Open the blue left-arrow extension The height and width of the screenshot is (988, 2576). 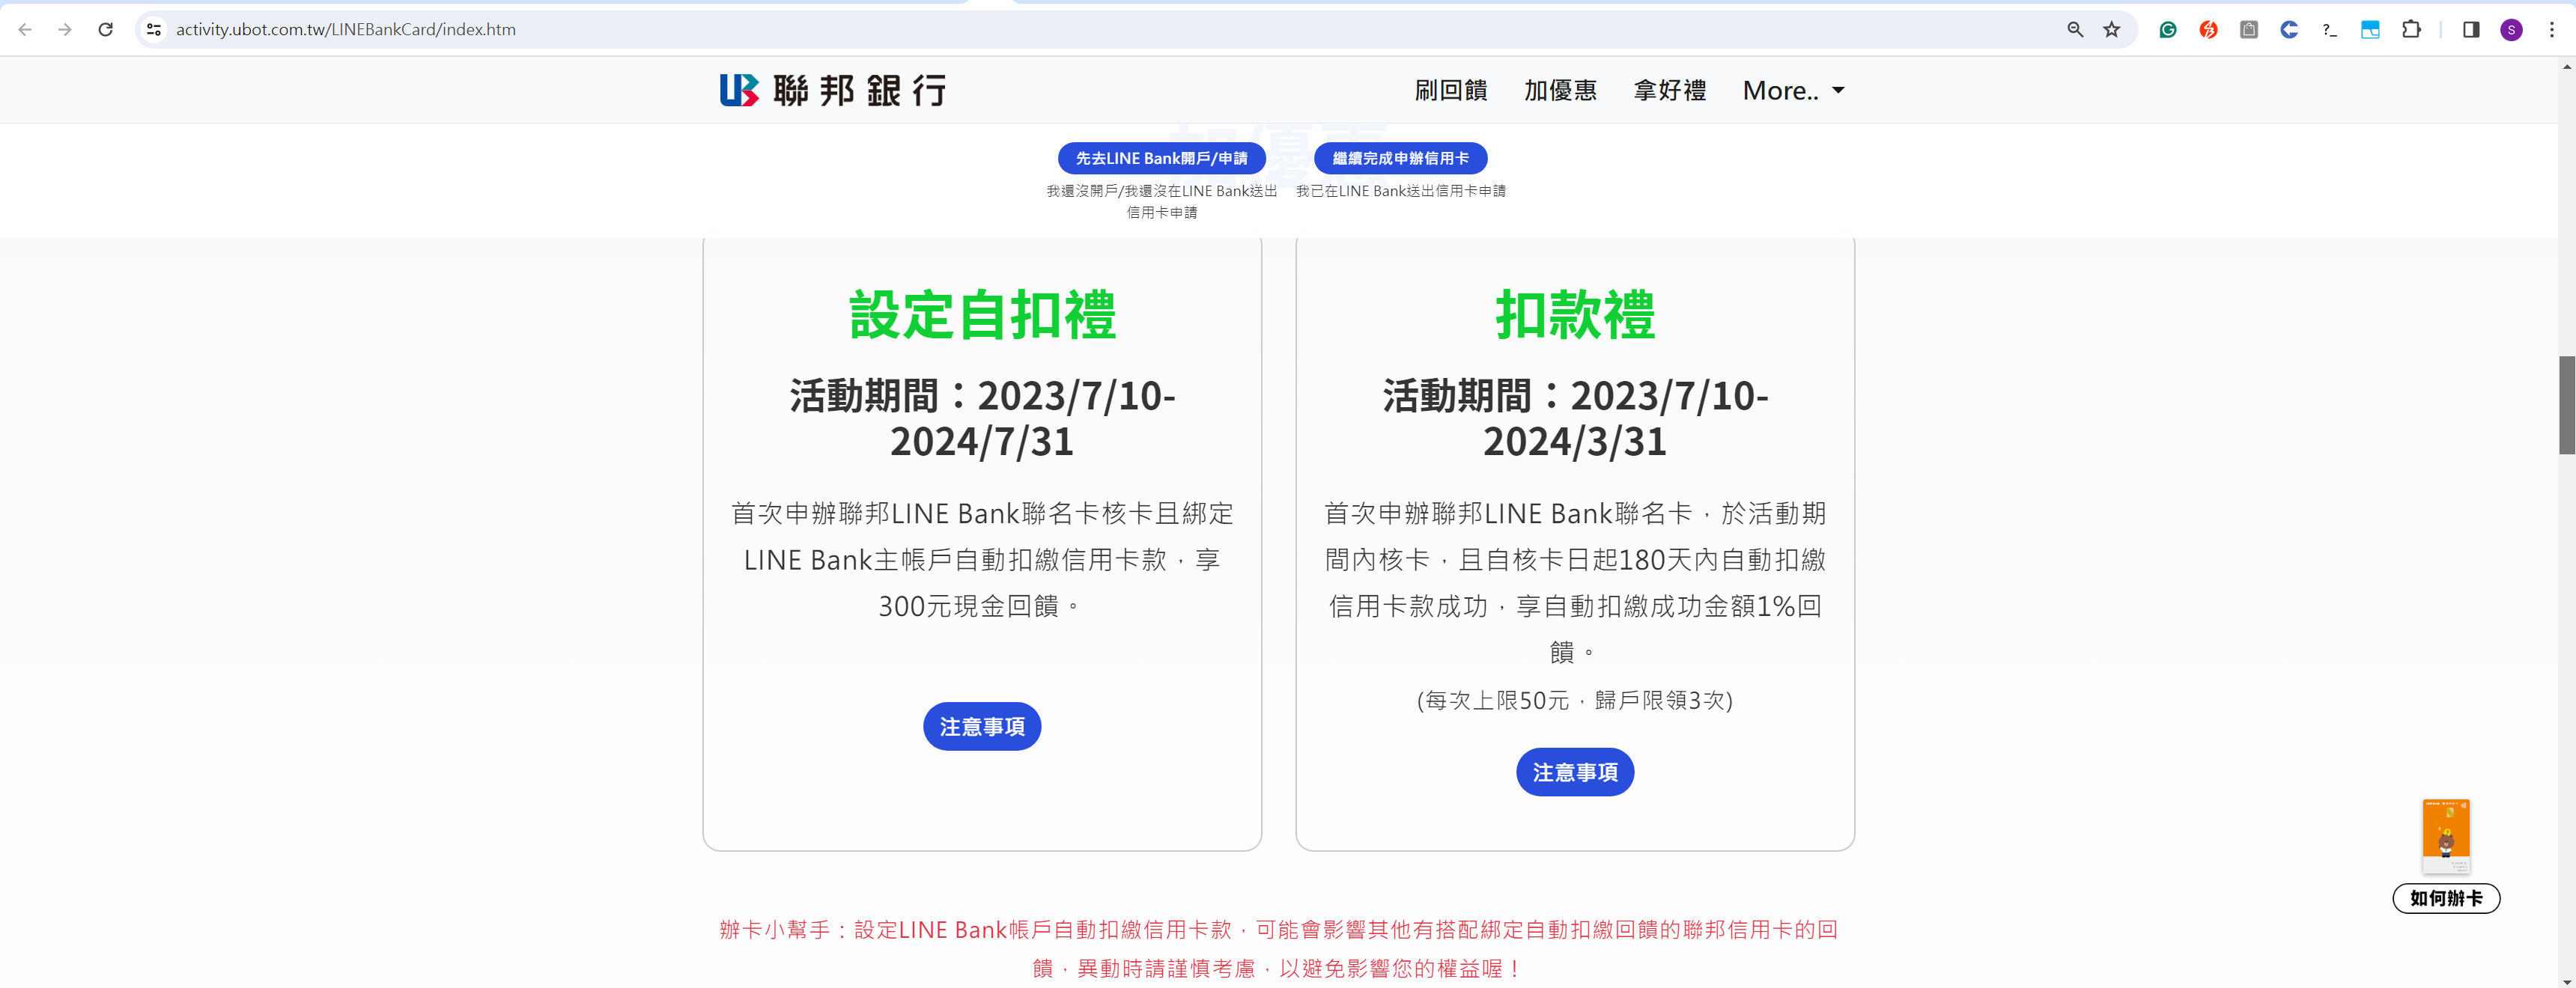[2289, 30]
